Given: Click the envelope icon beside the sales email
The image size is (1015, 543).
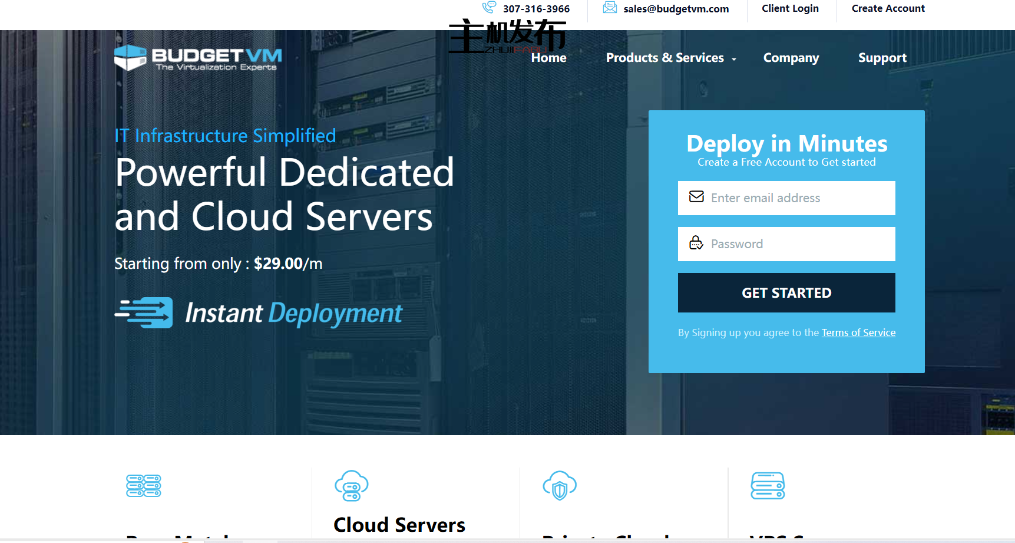Looking at the screenshot, I should 610,8.
